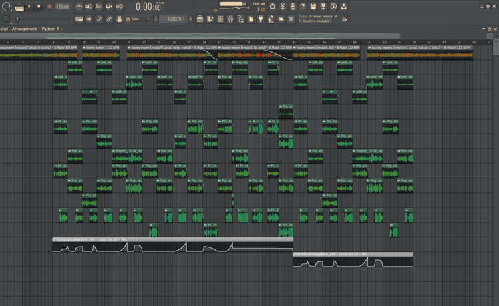
Task: Open the Pattern 1 selector
Action: click(174, 19)
